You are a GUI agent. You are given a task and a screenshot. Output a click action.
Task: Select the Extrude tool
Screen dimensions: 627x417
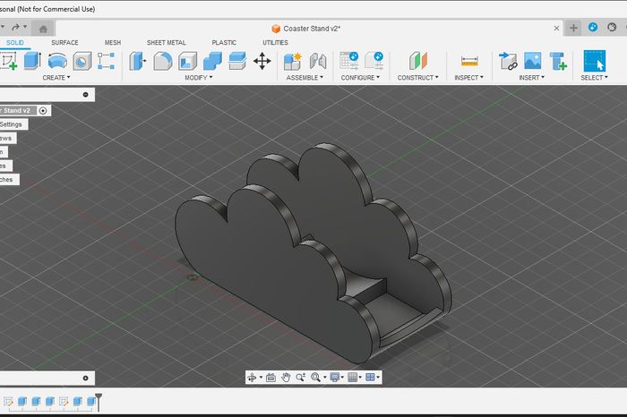tap(32, 61)
